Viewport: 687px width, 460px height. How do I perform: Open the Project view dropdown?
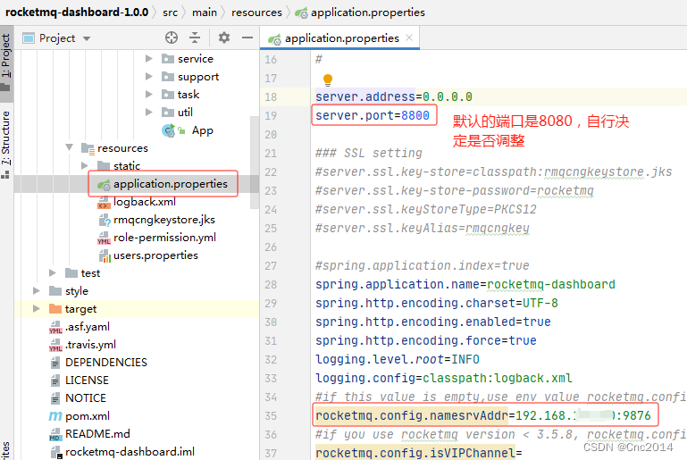click(x=87, y=38)
